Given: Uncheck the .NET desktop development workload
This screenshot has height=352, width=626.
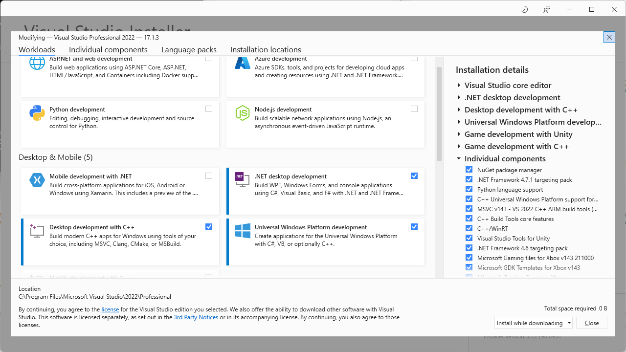Looking at the screenshot, I should (x=414, y=176).
